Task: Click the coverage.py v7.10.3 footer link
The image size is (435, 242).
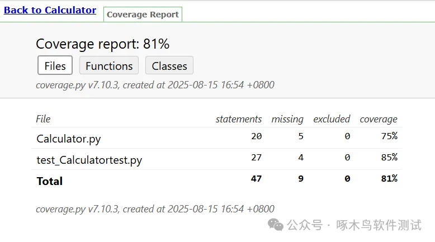Action: [x=77, y=209]
